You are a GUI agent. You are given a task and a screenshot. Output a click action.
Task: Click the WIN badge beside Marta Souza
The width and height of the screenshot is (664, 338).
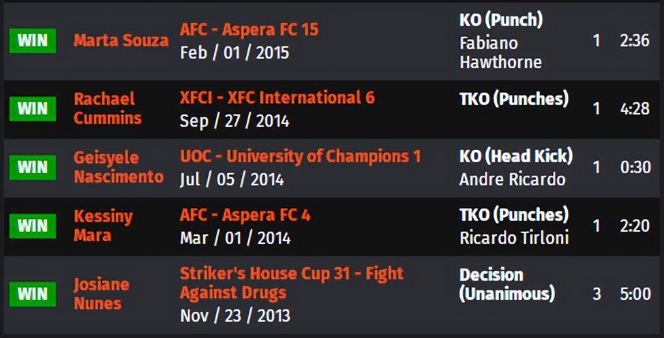(x=32, y=40)
